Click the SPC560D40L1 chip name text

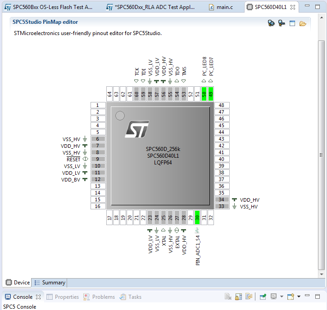tap(163, 156)
